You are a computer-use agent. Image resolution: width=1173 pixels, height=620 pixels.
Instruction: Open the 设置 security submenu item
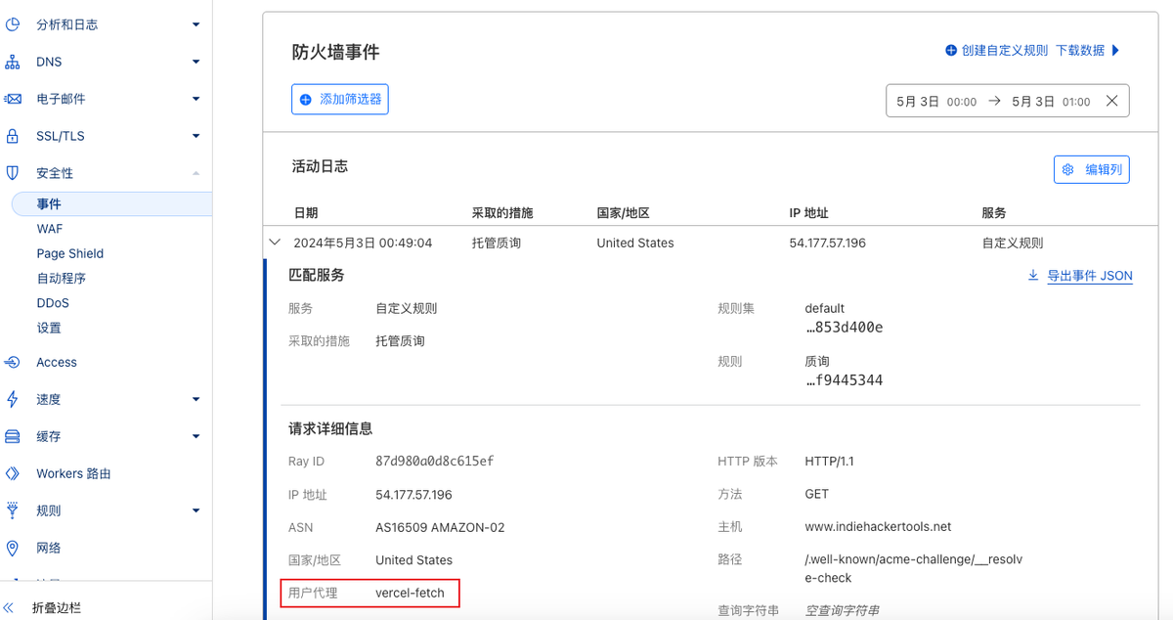(x=49, y=328)
